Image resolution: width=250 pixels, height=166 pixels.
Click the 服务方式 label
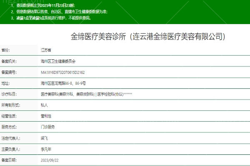[9, 127]
